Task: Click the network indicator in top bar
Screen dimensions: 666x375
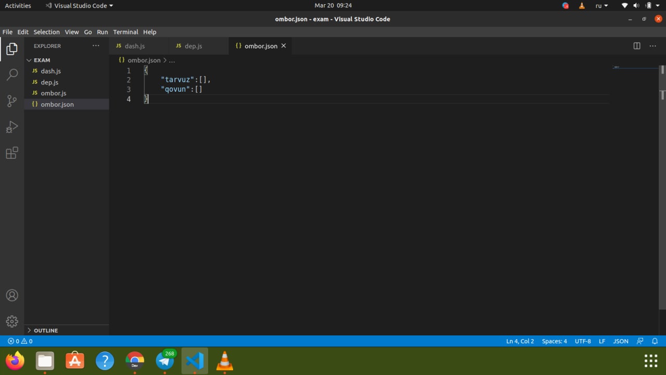Action: (x=625, y=6)
